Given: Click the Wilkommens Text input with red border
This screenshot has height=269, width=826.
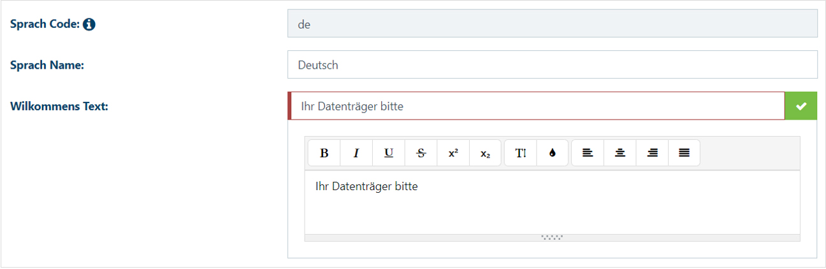Looking at the screenshot, I should coord(536,106).
